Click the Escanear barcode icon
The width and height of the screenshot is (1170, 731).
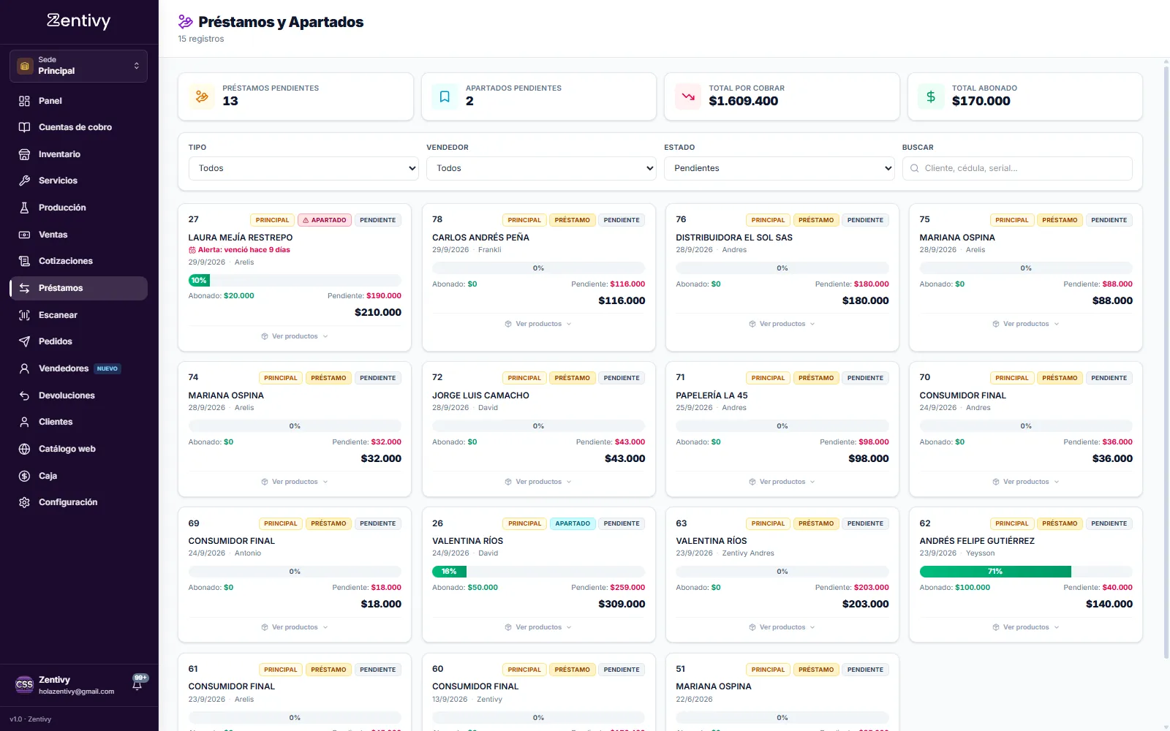pyautogui.click(x=24, y=315)
